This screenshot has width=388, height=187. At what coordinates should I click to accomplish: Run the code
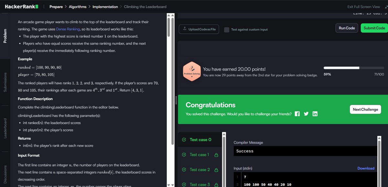click(x=346, y=28)
